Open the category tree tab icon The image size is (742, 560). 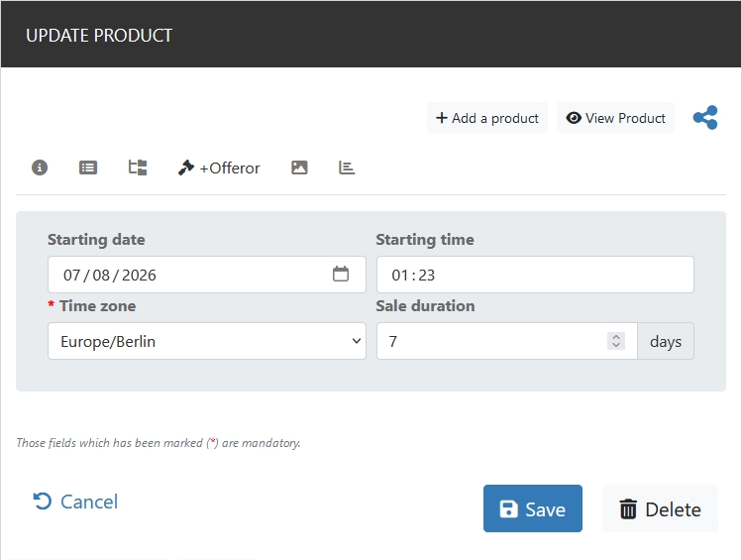tap(138, 168)
